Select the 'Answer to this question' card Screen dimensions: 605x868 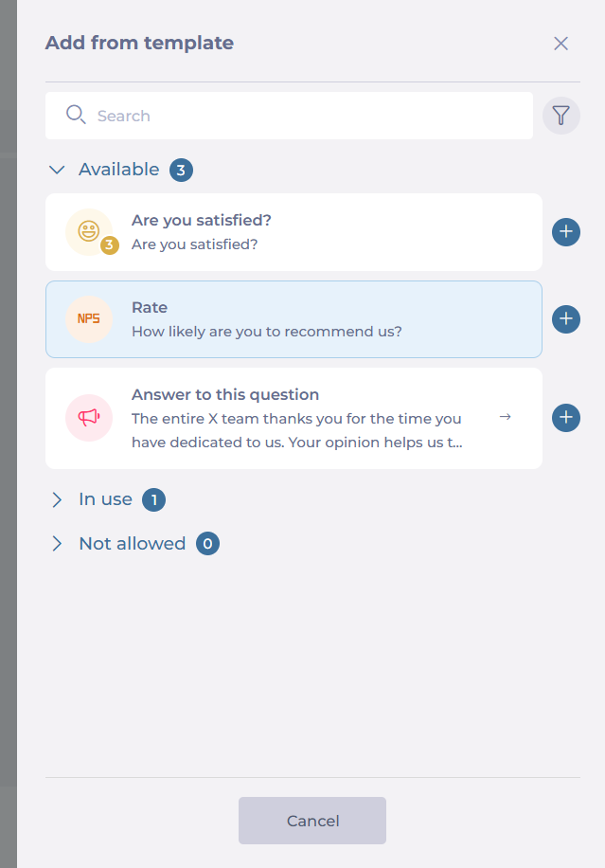click(x=294, y=419)
